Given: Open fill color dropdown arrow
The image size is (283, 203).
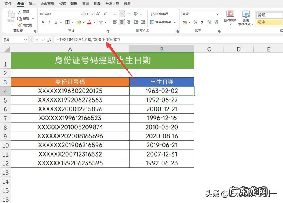Looking at the screenshot, I should [84, 22].
